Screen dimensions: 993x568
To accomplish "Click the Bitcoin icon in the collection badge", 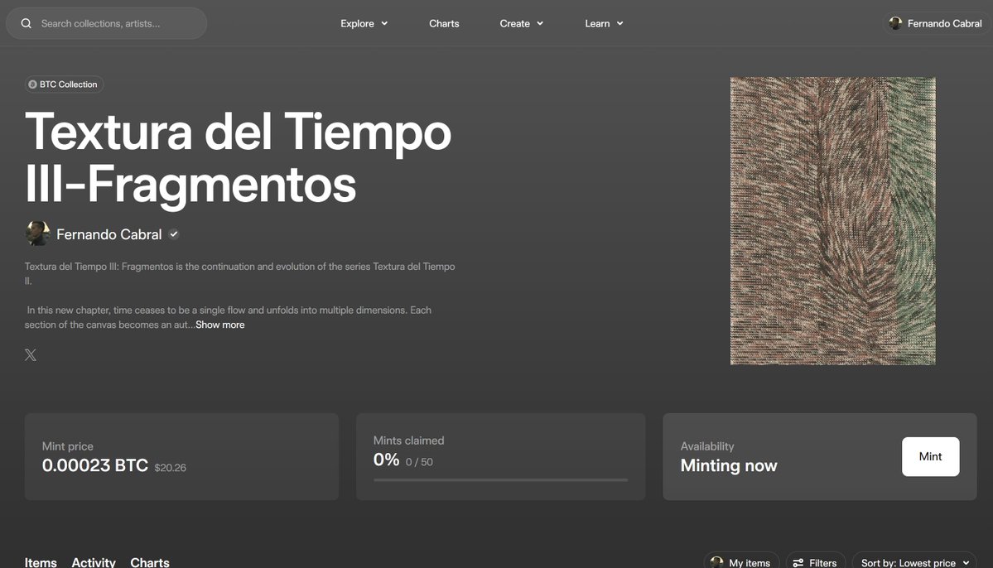I will (x=32, y=84).
